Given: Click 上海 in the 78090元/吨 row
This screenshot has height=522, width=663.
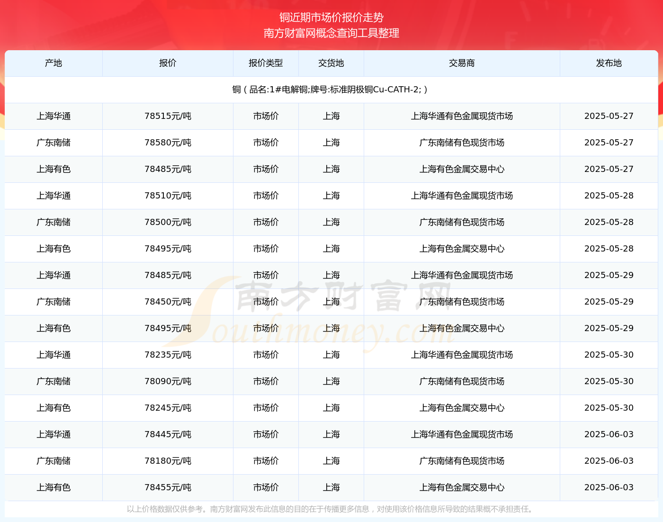Looking at the screenshot, I should click(331, 381).
